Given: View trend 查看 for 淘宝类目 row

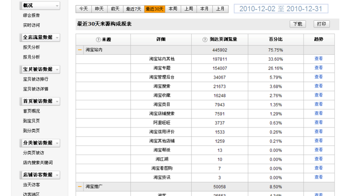Looking at the screenshot, I should point(319,104).
